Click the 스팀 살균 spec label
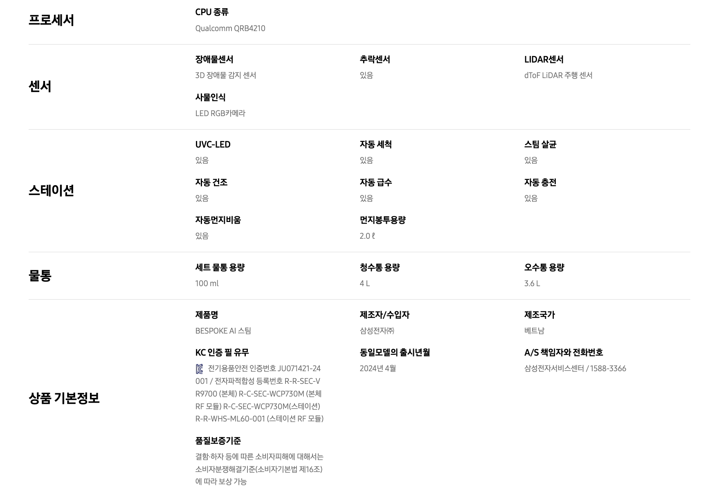The width and height of the screenshot is (701, 502). point(540,144)
